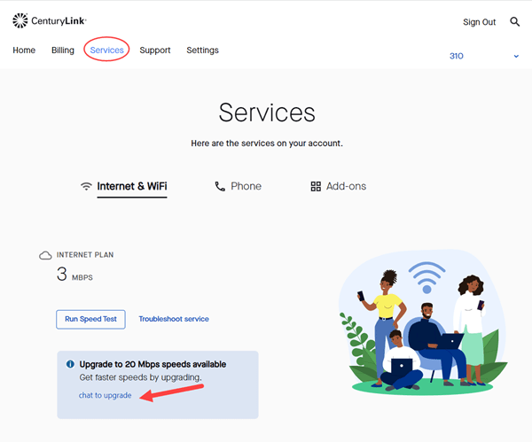Open account Settings
The height and width of the screenshot is (442, 532).
click(x=202, y=50)
